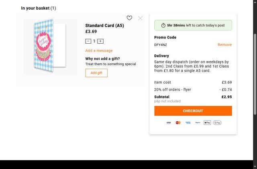Image resolution: width=257 pixels, height=169 pixels.
Task: Click the DFY4NZ promo code text
Action: tap(161, 45)
